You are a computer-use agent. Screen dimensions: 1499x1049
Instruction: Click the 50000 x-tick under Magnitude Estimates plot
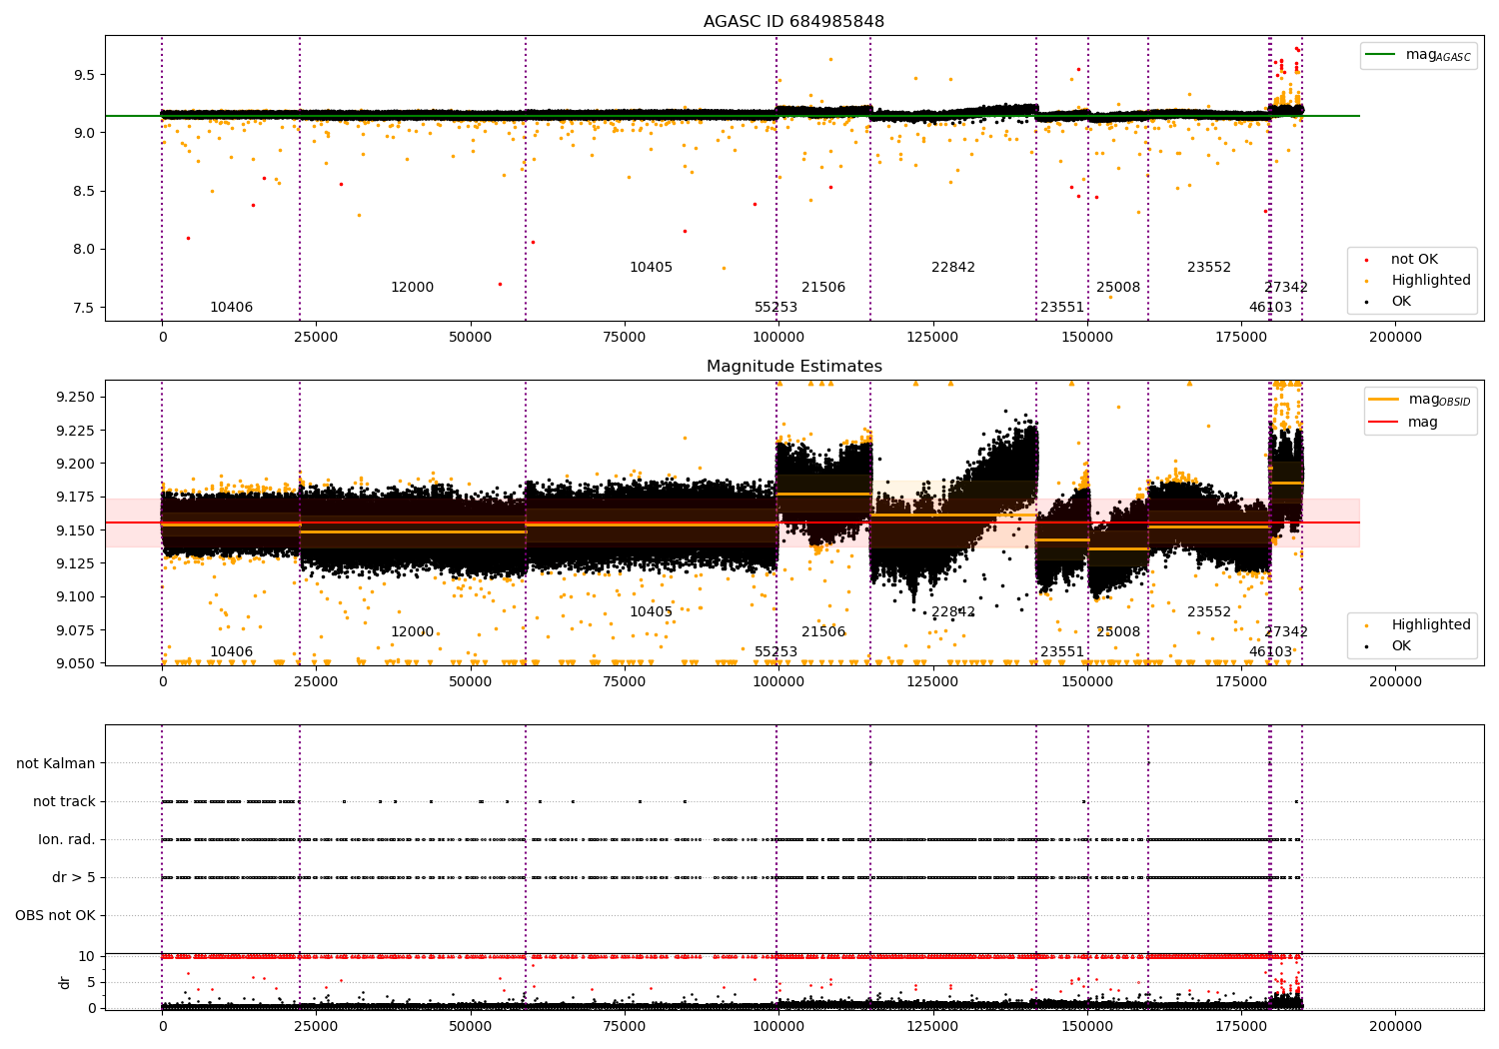[x=470, y=682]
